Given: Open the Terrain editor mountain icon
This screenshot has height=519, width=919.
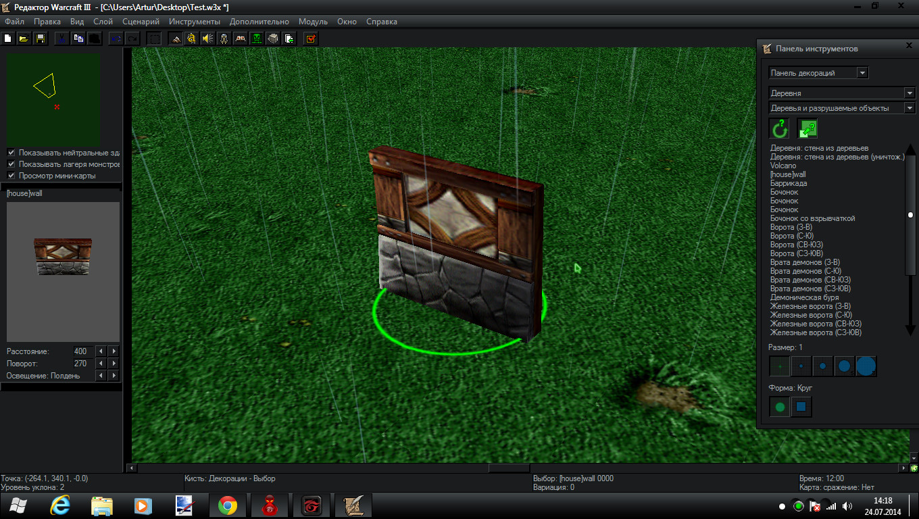Looking at the screenshot, I should (x=176, y=39).
